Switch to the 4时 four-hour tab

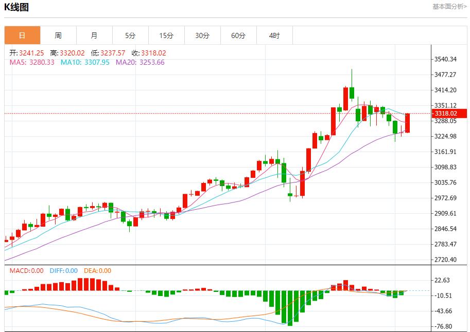point(274,35)
